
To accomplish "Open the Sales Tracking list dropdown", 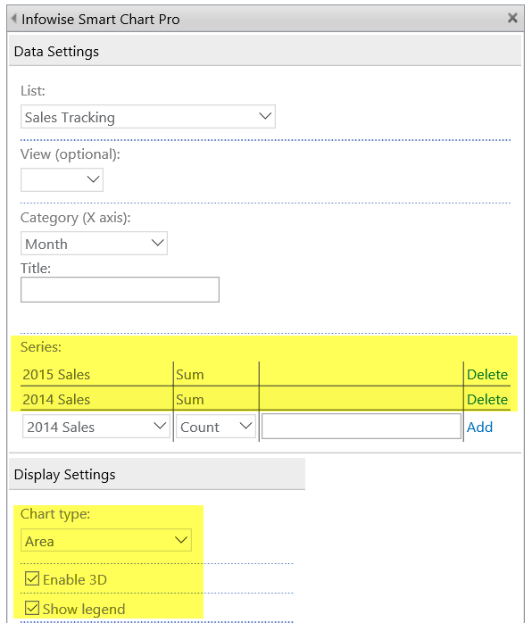I will (148, 117).
